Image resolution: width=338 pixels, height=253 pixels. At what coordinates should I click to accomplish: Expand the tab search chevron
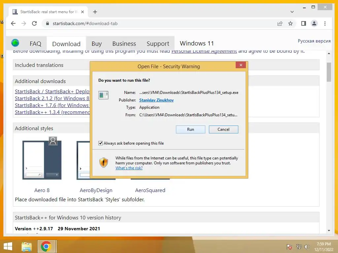pos(292,12)
